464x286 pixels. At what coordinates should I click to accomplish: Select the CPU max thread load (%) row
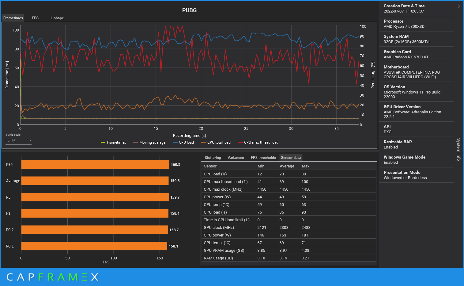(289, 182)
